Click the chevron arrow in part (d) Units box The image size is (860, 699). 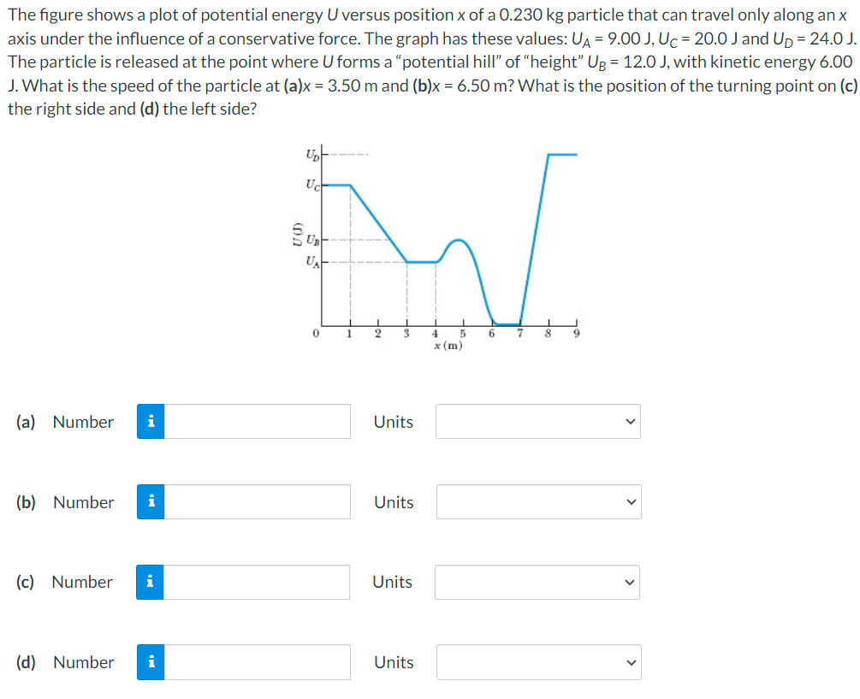(x=631, y=661)
